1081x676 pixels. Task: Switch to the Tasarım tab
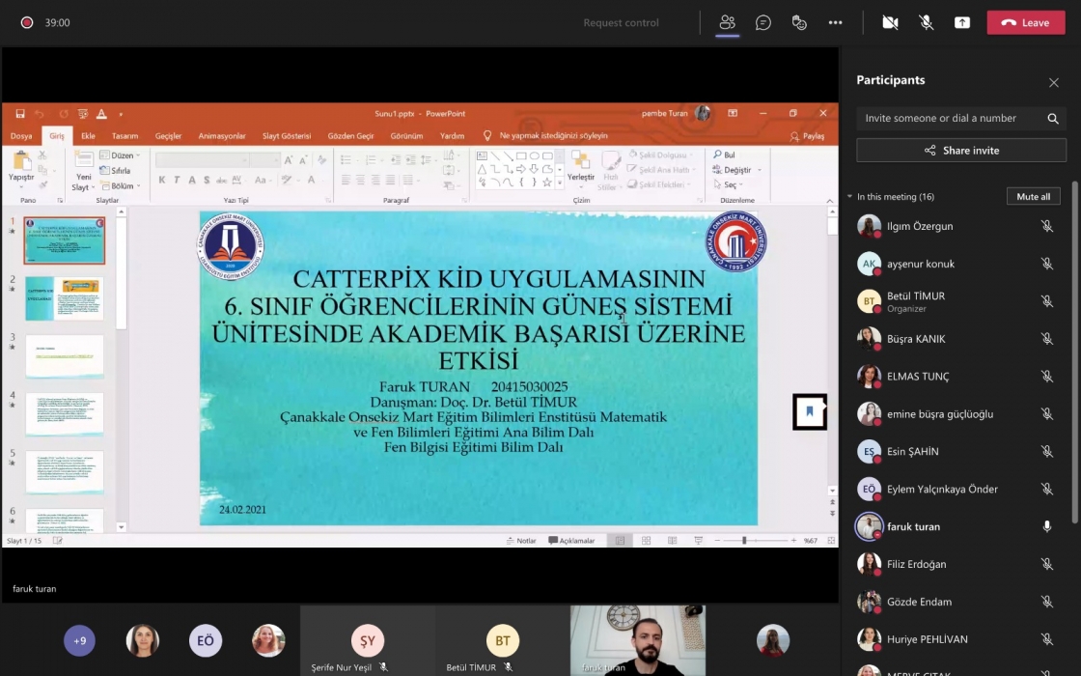coord(125,136)
